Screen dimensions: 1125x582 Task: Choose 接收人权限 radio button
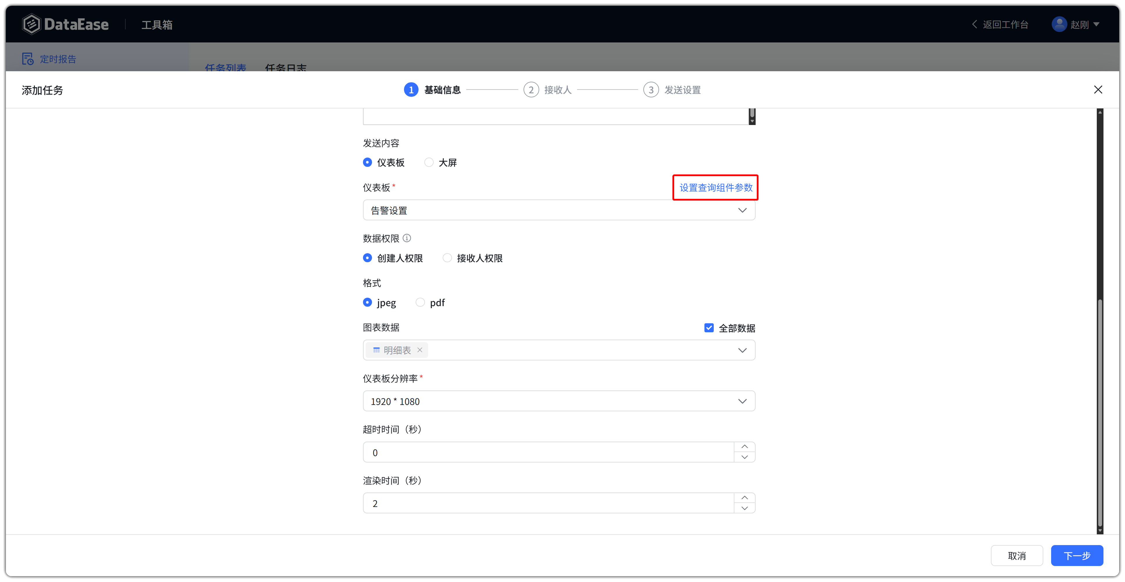pyautogui.click(x=447, y=258)
